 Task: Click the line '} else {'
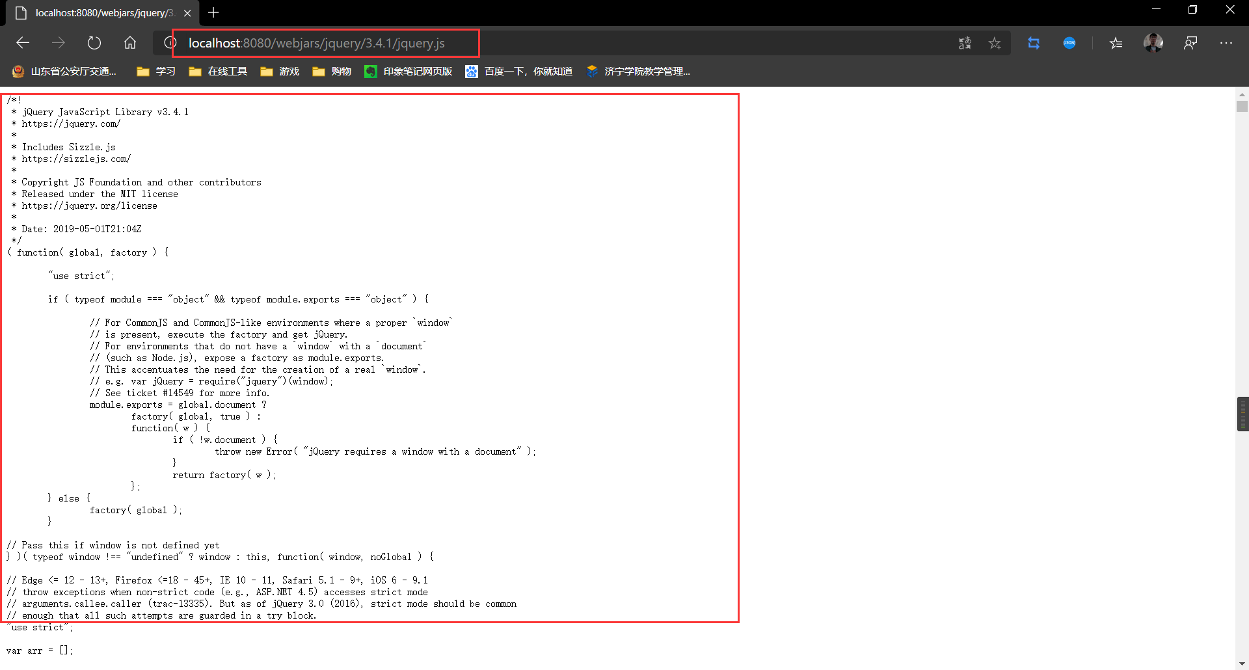69,498
